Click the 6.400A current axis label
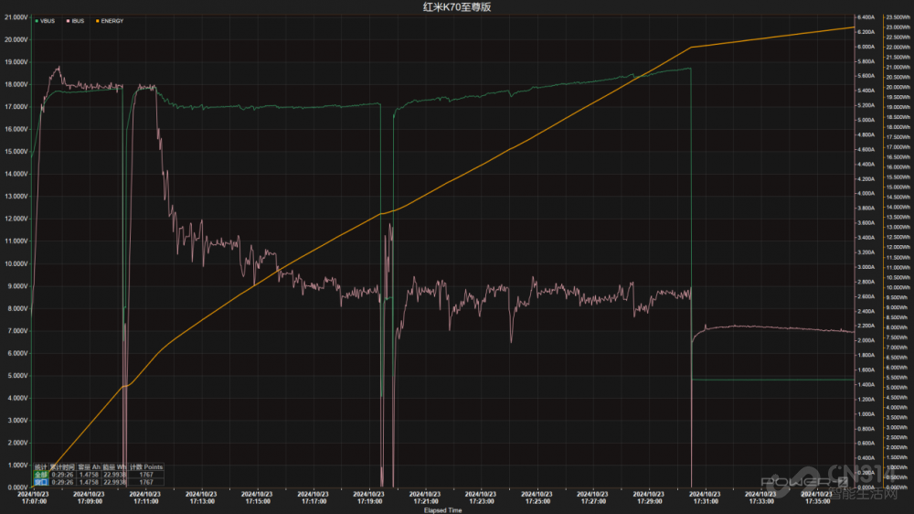 (x=866, y=17)
